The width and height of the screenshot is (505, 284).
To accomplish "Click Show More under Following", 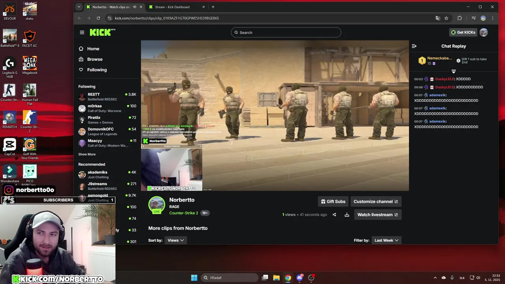I will pos(87,154).
